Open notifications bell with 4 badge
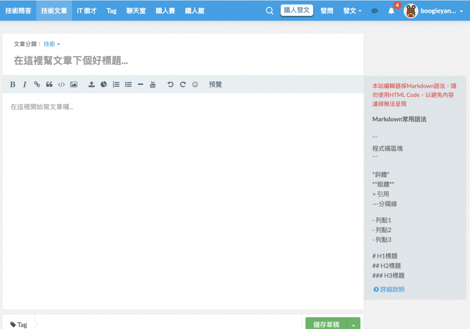This screenshot has height=329, width=470. point(391,11)
